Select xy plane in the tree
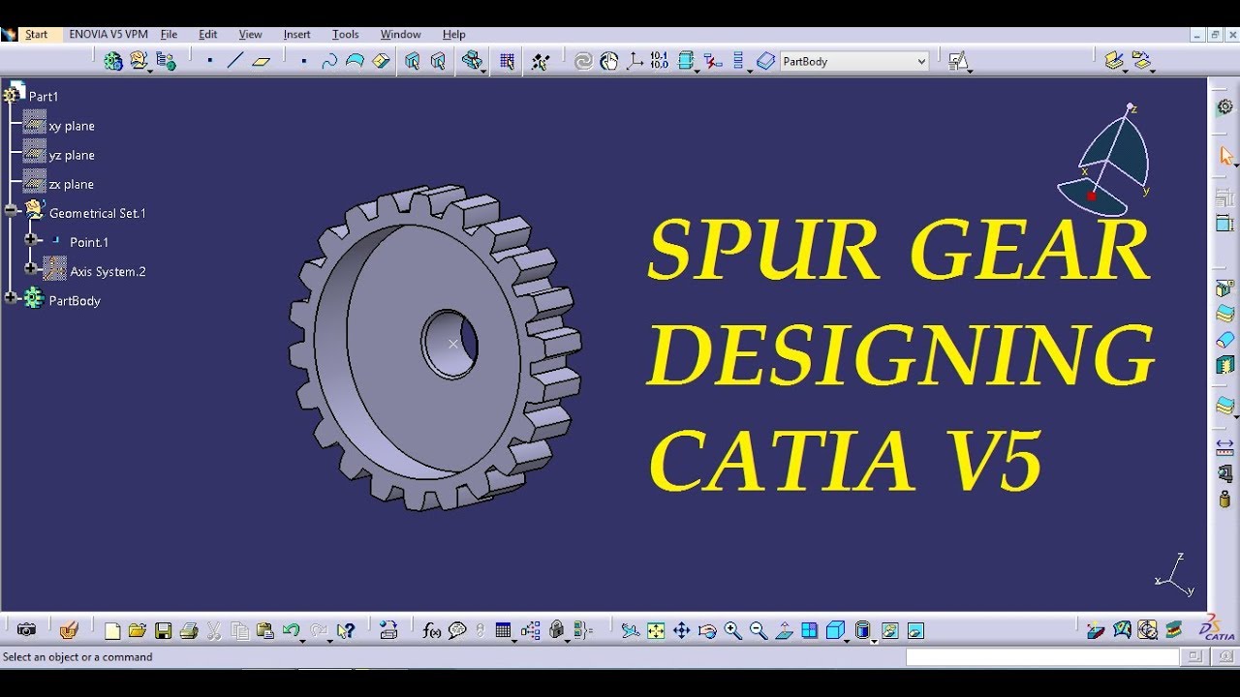 coord(71,126)
